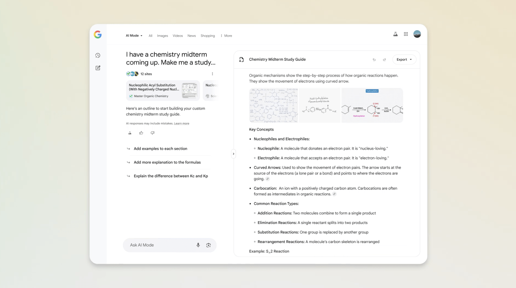Viewport: 516px width, 288px height.
Task: Click the camera lens search icon
Action: pyautogui.click(x=208, y=245)
